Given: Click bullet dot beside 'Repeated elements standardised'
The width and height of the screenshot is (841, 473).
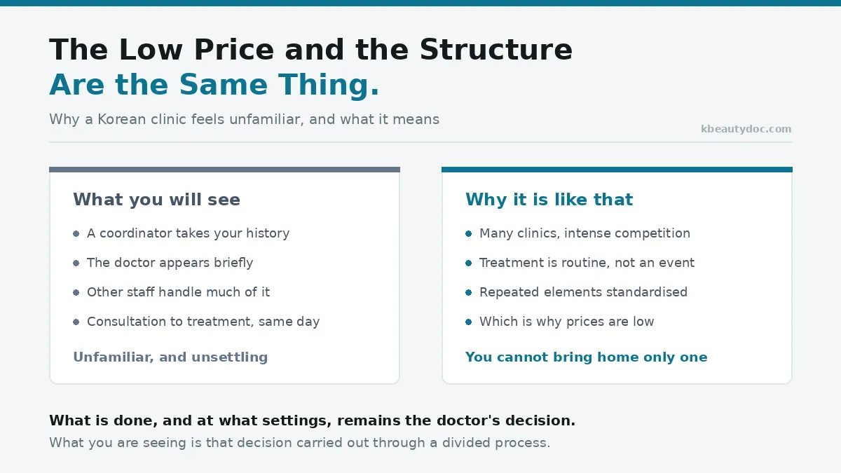Looking at the screenshot, I should (469, 292).
